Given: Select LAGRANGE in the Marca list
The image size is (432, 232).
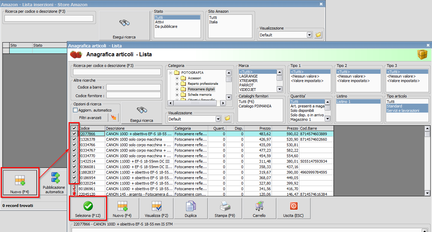Looking at the screenshot, I should 257,76.
